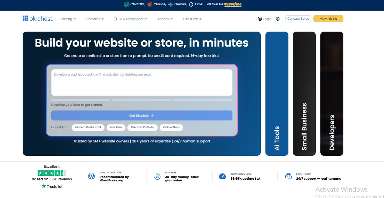The height and width of the screenshot is (198, 384).
Task: Click the first progress bar segment under the prompt box
Action: (81, 100)
